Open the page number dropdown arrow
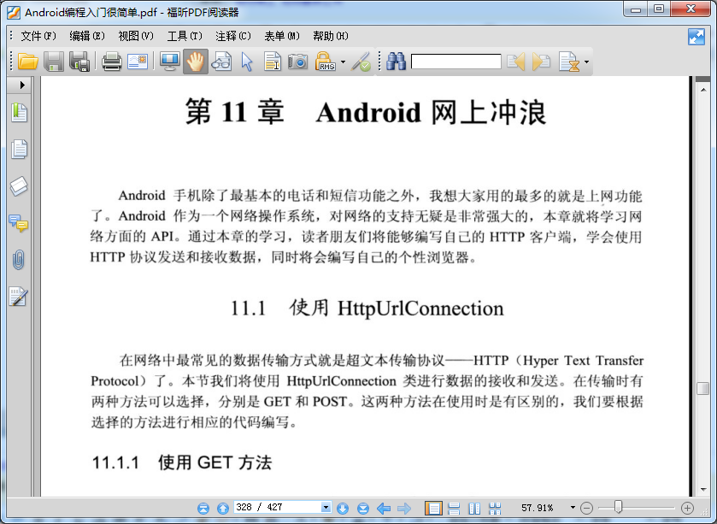 click(x=326, y=507)
